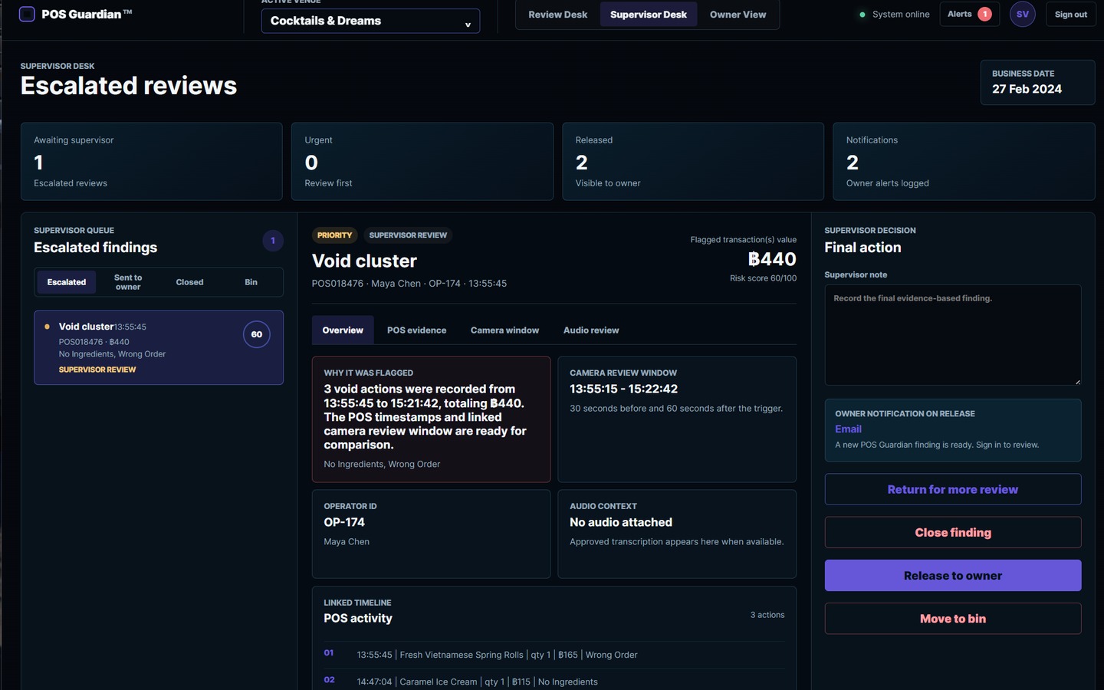Click the Email notification link
This screenshot has width=1104, height=690.
[x=848, y=429]
